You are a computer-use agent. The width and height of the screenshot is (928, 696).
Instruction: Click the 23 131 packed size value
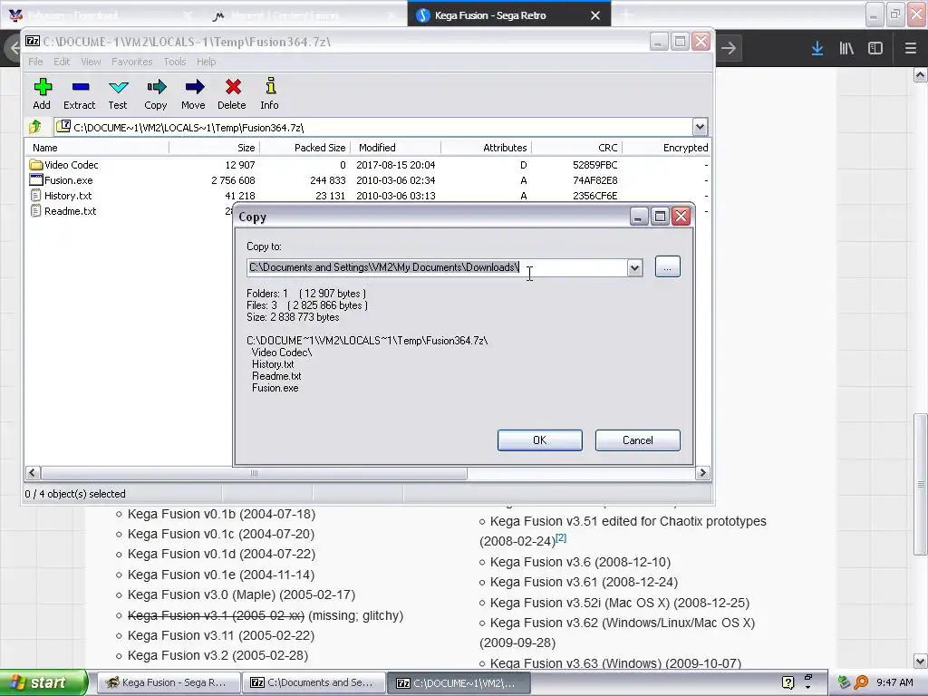[x=330, y=196]
